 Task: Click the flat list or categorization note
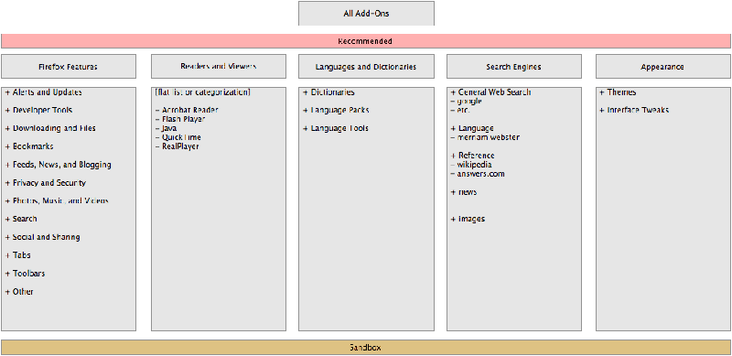click(202, 92)
